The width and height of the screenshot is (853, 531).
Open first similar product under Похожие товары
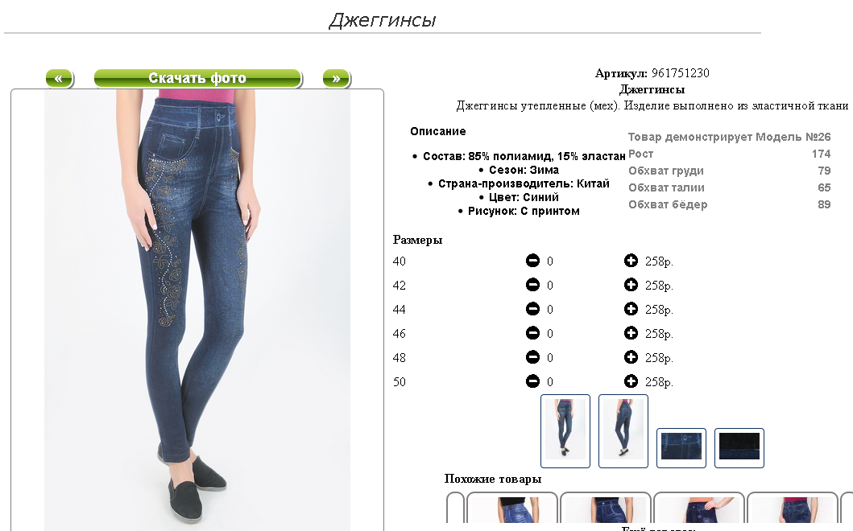(x=512, y=508)
